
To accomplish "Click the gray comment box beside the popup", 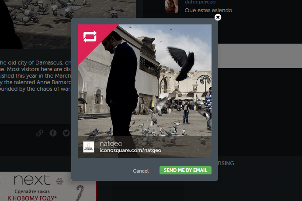I will click(x=260, y=56).
